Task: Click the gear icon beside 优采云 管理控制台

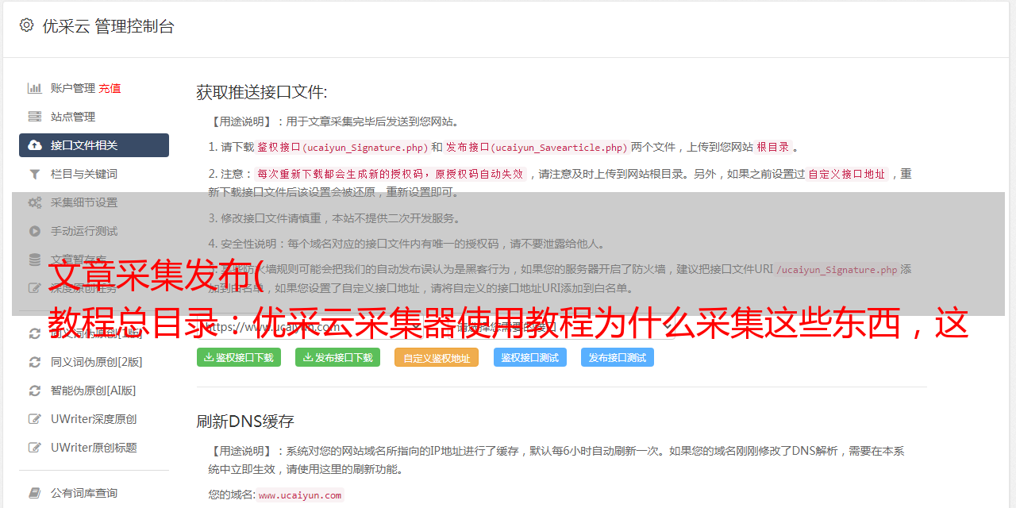Action: coord(26,25)
